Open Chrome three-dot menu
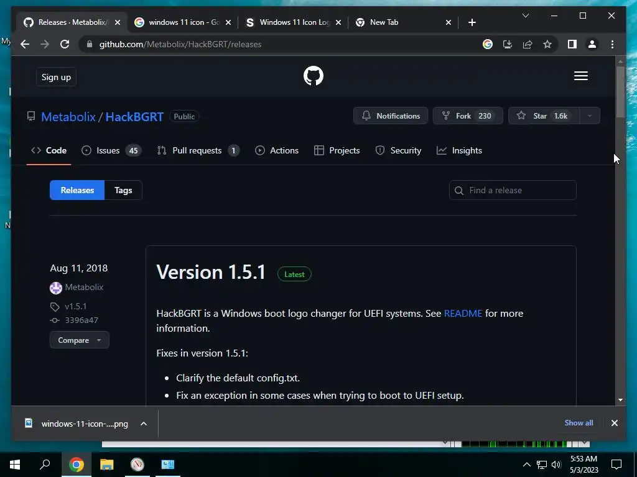The width and height of the screenshot is (637, 477). coord(612,44)
